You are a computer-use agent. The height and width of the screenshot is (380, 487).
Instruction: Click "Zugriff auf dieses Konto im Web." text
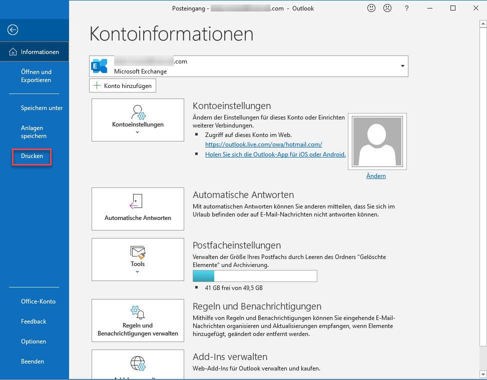click(248, 135)
